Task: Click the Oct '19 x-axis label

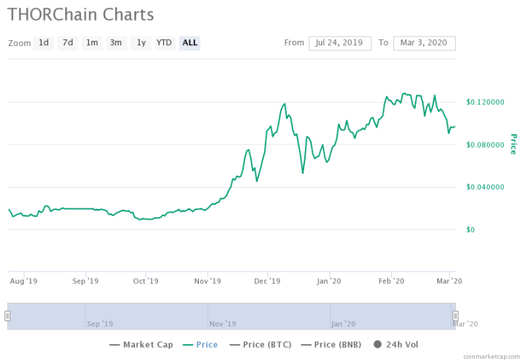Action: (x=145, y=281)
